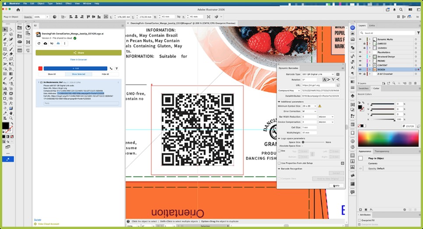The image size is (423, 229).
Task: Click the annotation filter funnel icon
Action: coord(116,68)
